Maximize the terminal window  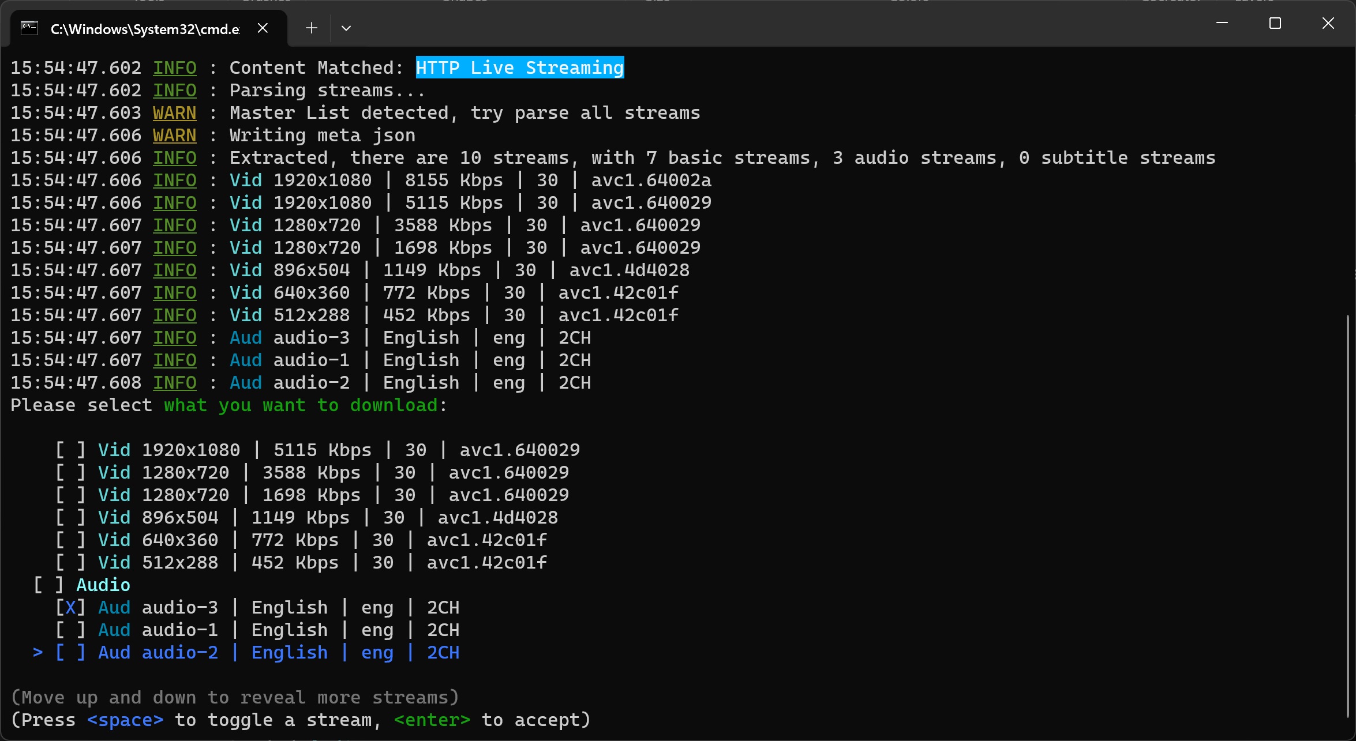1275,24
